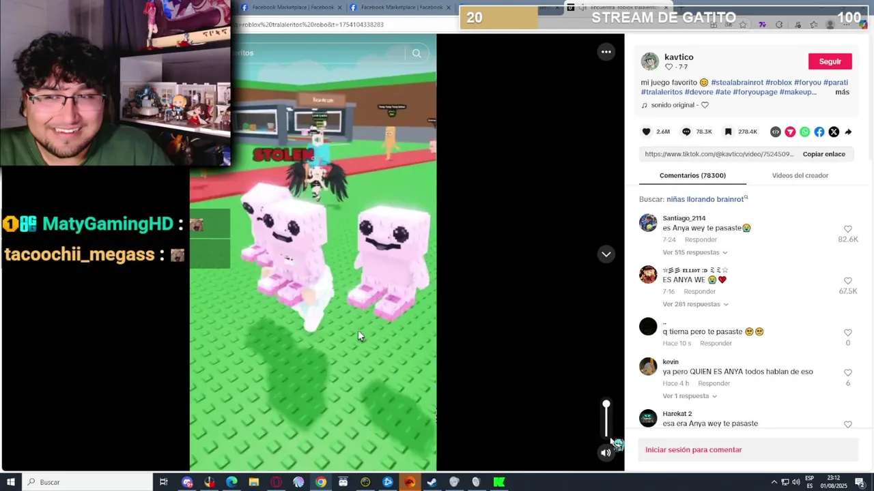Open the #tralaleritos hashtag
The image size is (874, 491).
pyautogui.click(x=661, y=92)
